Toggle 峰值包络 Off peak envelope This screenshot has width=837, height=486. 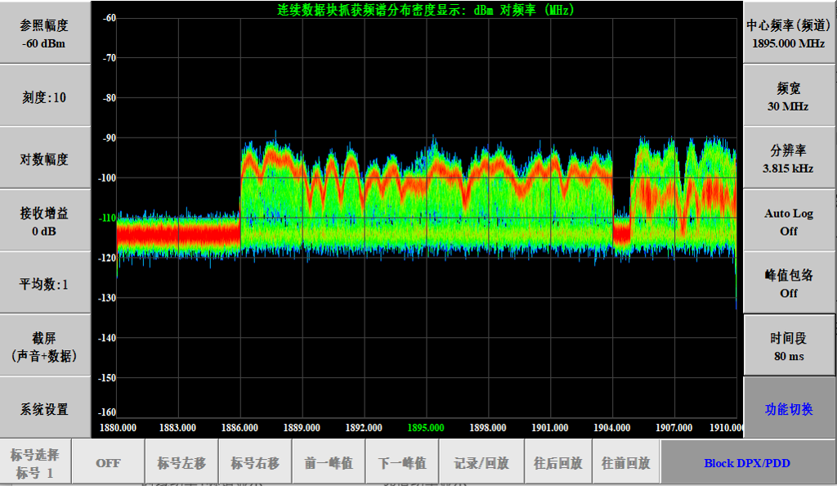(789, 283)
